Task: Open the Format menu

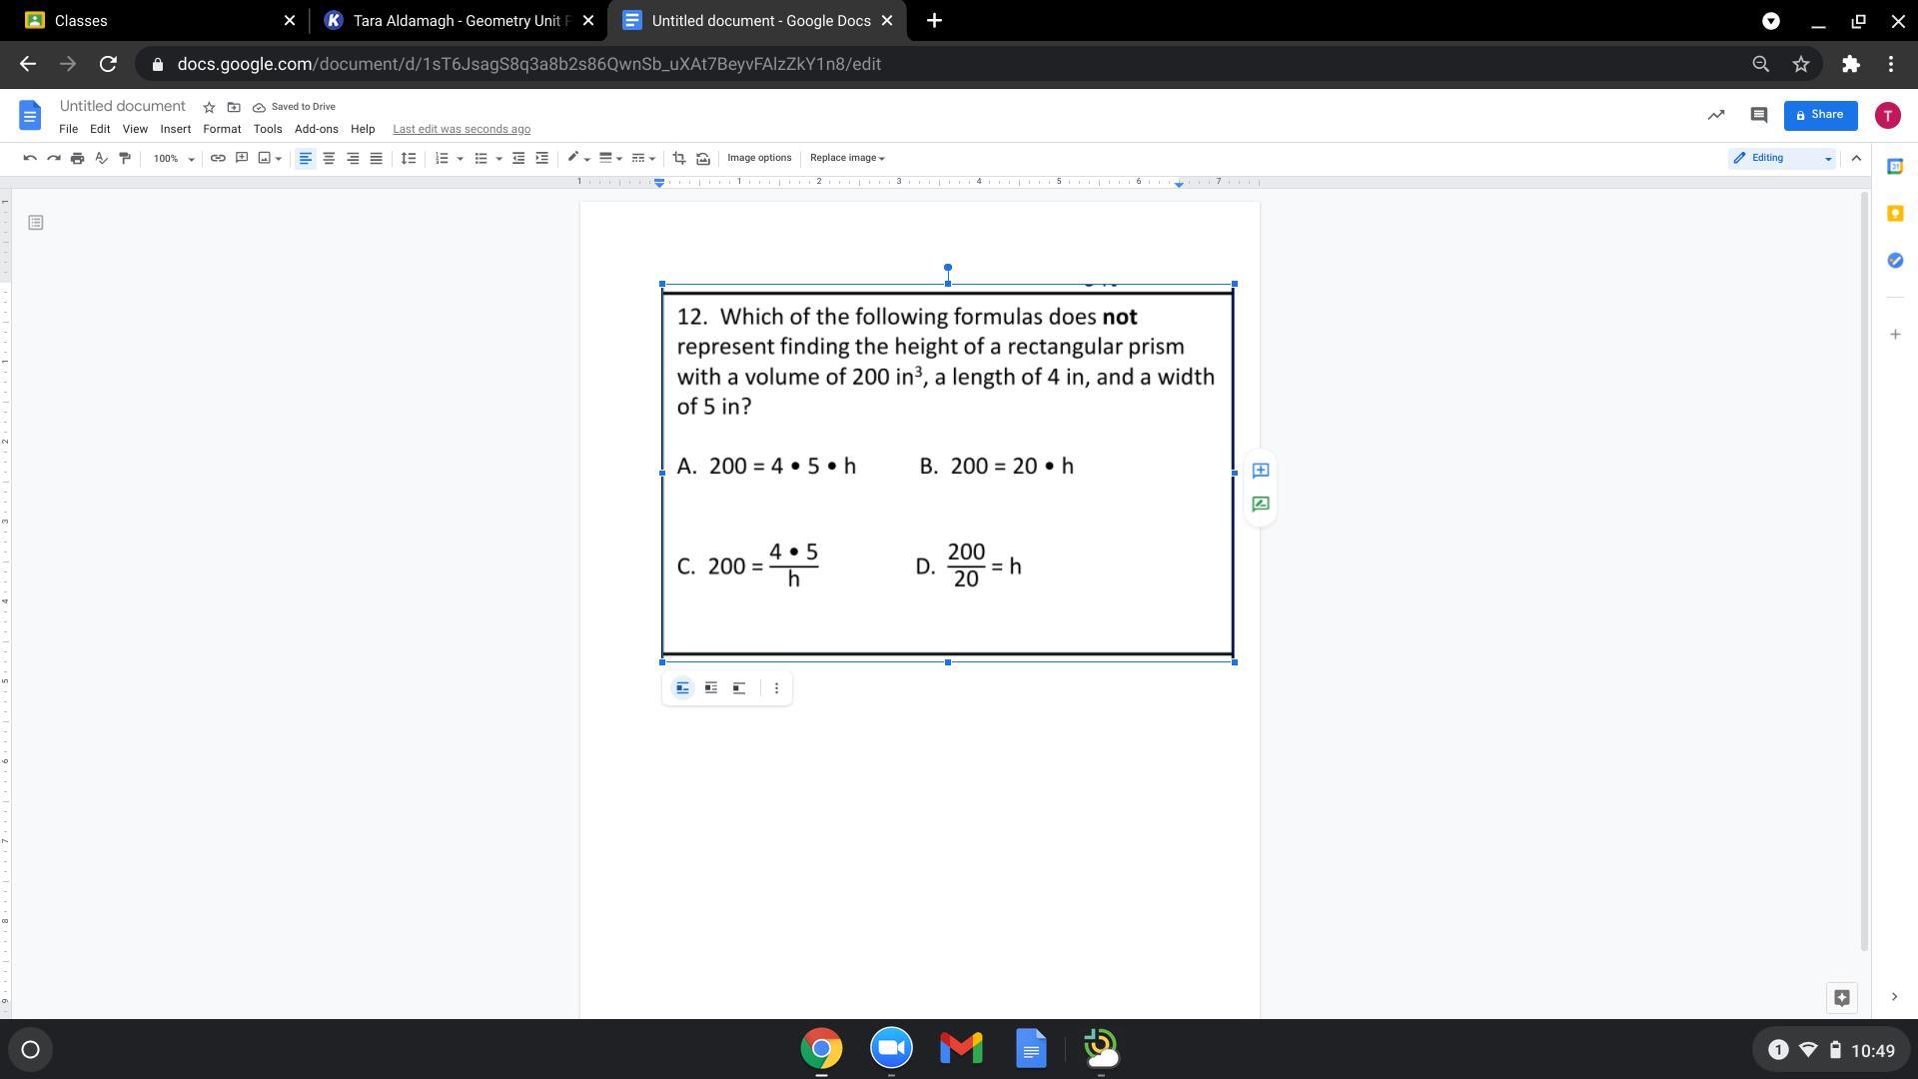Action: coord(222,129)
